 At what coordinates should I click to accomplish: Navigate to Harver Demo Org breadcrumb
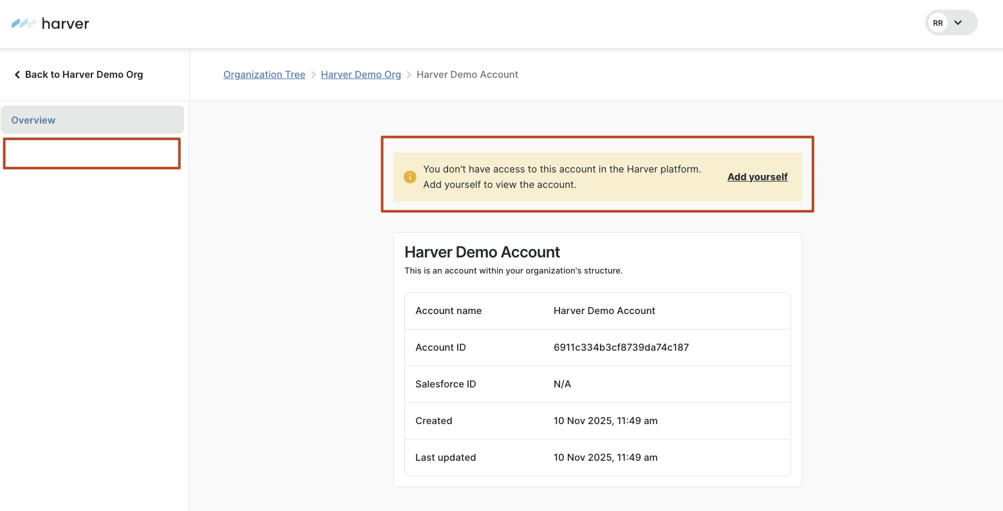[x=361, y=75]
